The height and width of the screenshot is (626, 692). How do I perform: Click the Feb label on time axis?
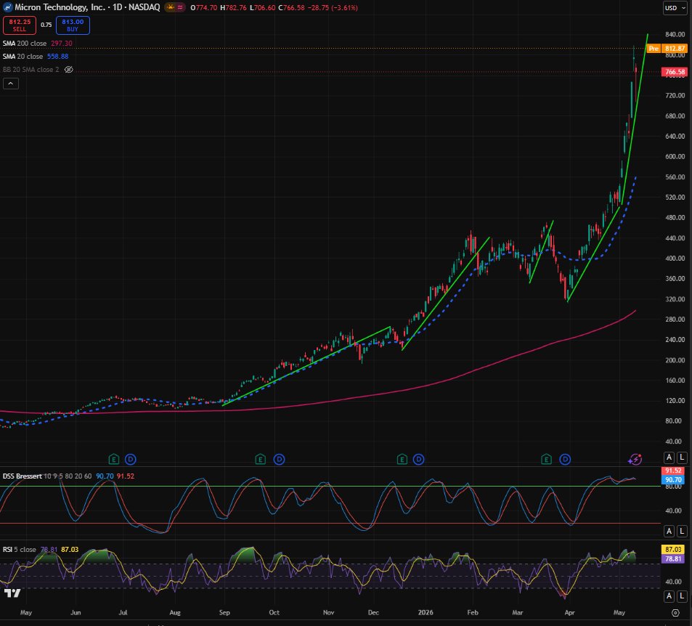pos(473,612)
